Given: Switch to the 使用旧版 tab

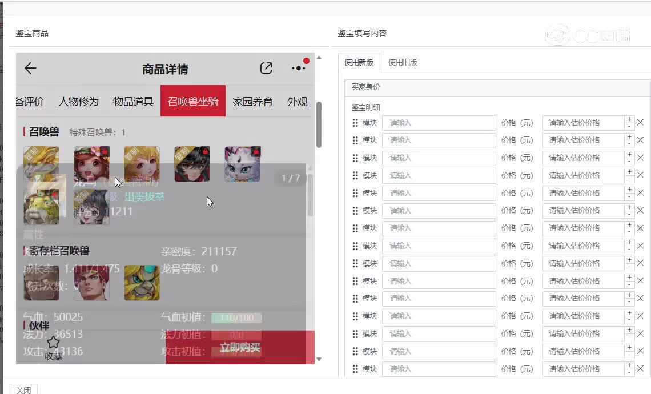Looking at the screenshot, I should (x=403, y=62).
